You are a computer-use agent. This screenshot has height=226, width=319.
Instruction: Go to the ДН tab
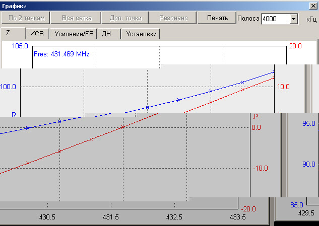click(107, 34)
